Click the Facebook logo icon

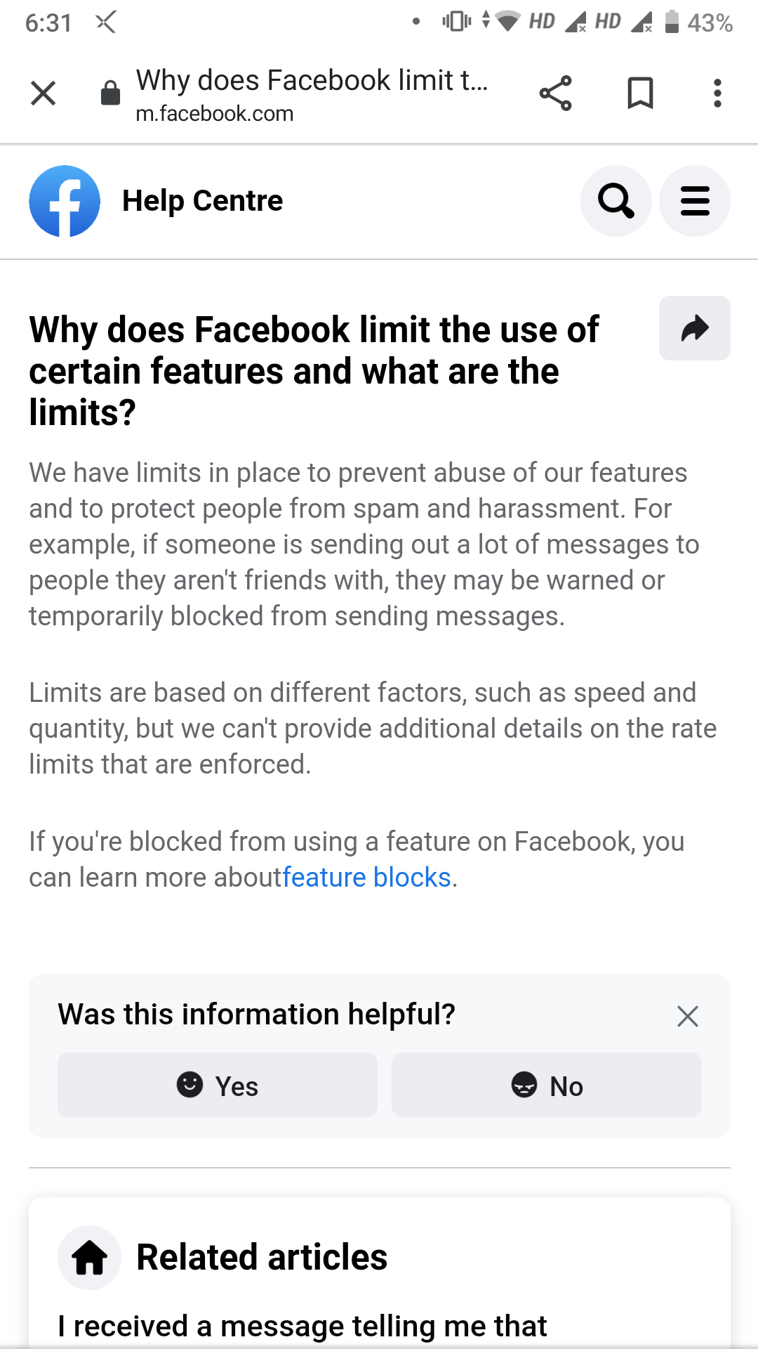65,201
